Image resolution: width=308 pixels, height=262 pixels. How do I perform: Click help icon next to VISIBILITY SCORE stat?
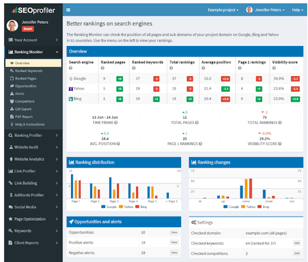coord(279,144)
